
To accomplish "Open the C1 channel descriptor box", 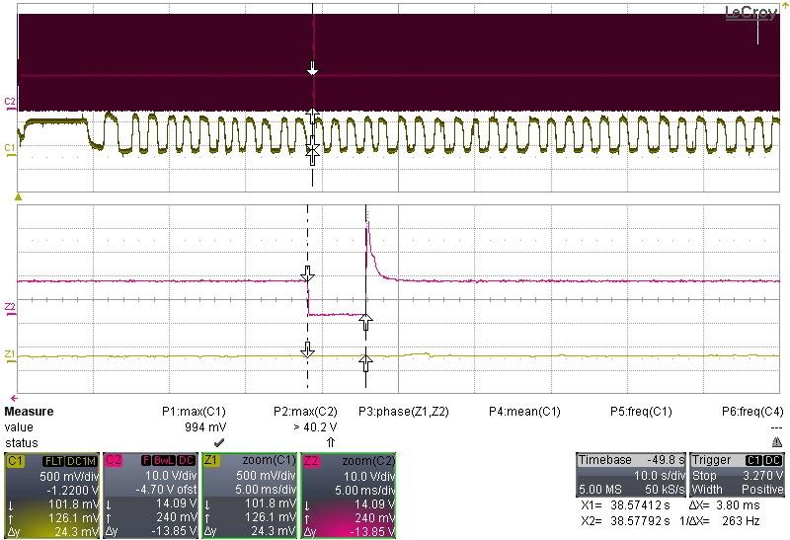I will (52, 496).
